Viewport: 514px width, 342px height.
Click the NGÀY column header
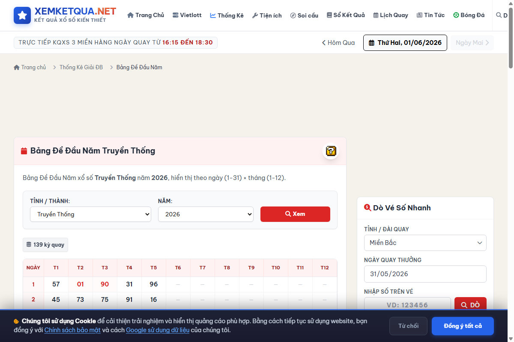pos(33,268)
